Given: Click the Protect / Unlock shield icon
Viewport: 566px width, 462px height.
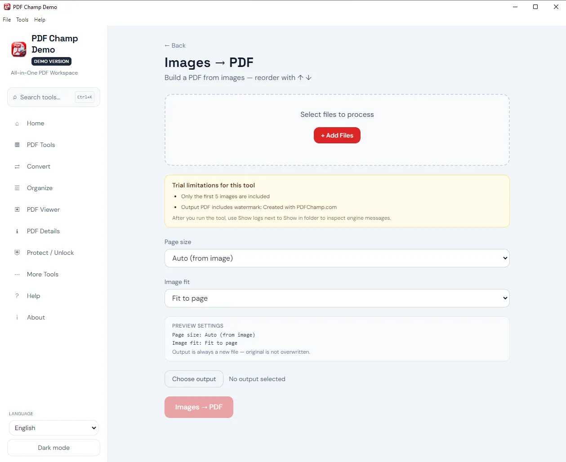Looking at the screenshot, I should click(17, 253).
